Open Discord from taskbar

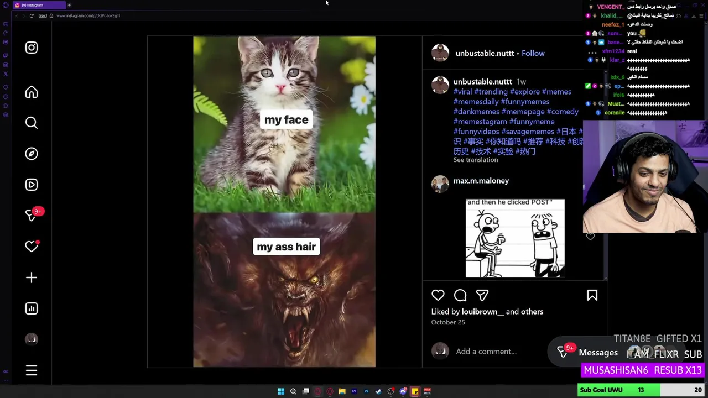(403, 391)
